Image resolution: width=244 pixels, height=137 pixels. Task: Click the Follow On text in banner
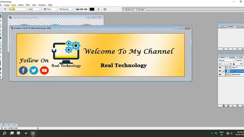coord(34,61)
